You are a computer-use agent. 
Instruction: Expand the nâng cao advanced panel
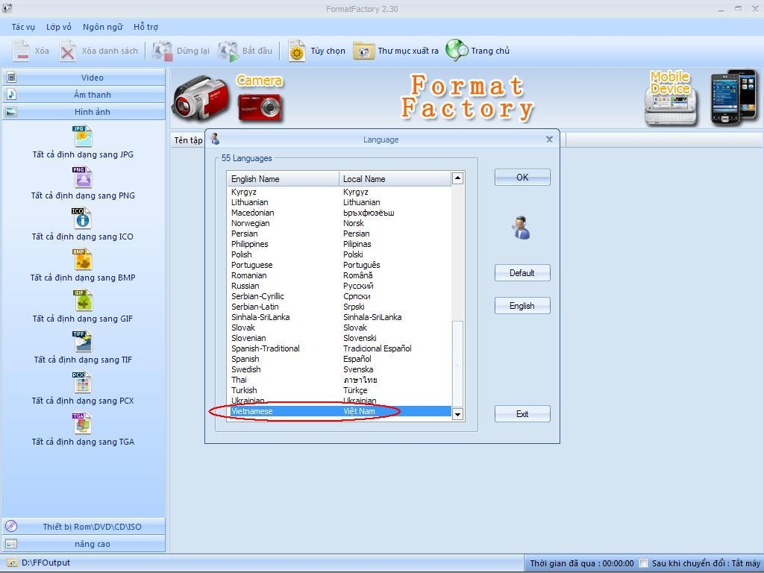(x=84, y=544)
